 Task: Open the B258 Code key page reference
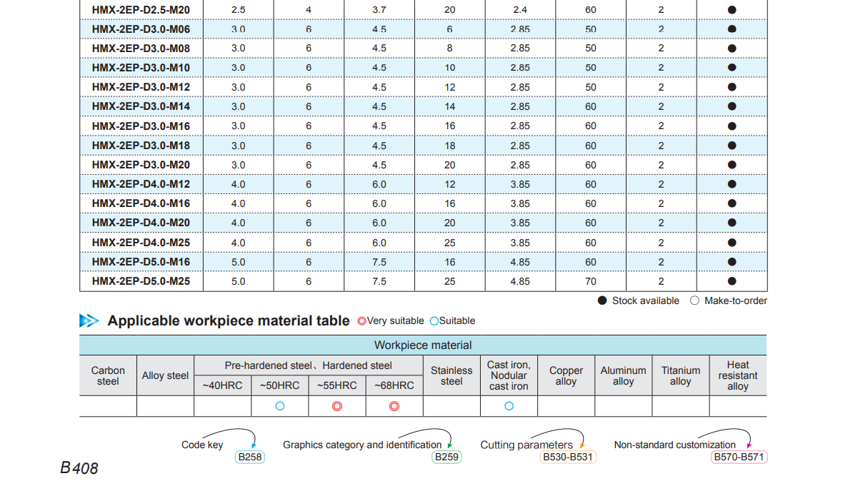pos(249,457)
